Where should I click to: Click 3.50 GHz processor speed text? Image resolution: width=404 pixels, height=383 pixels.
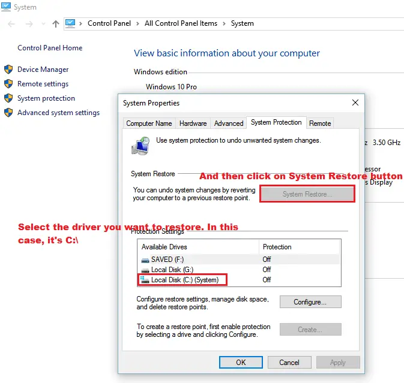pos(387,143)
